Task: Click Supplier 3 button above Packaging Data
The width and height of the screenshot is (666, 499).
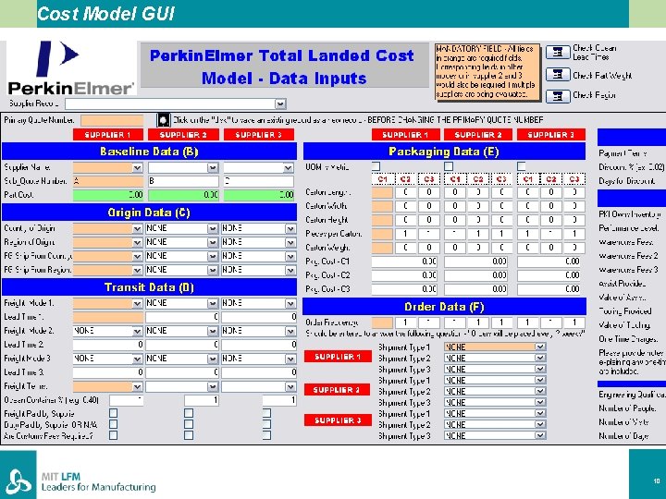Action: [551, 135]
